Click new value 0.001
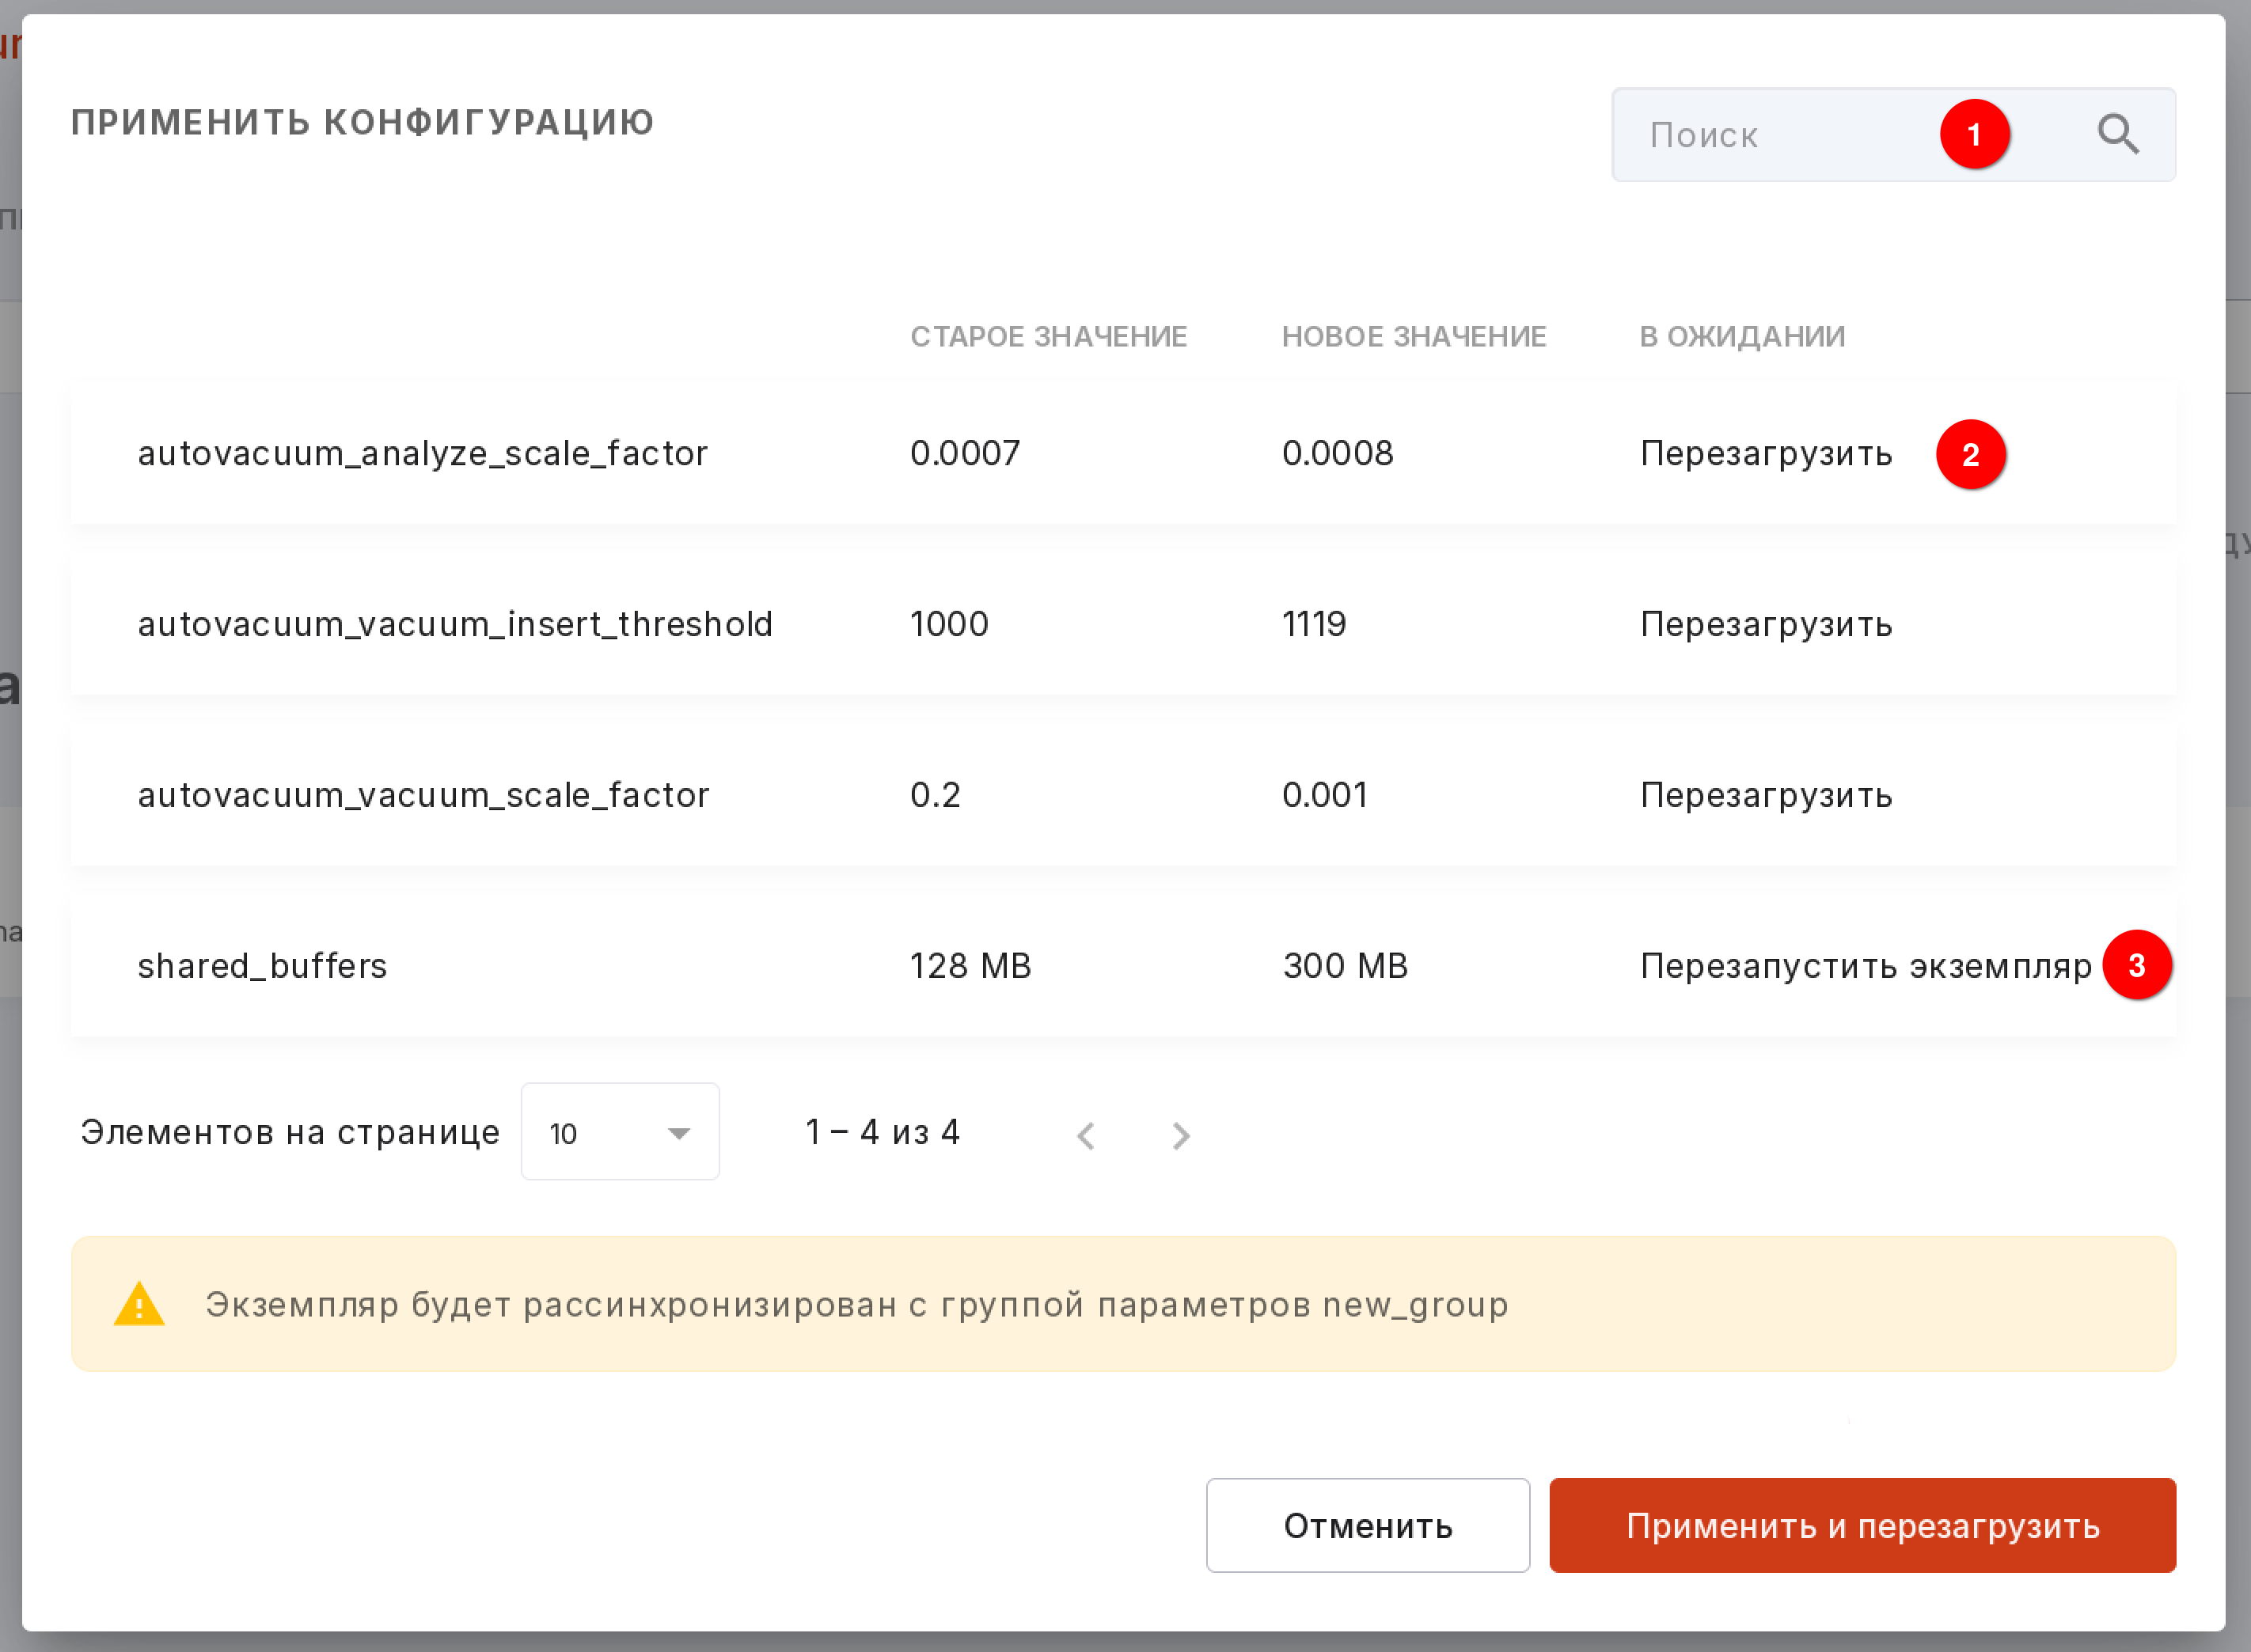Screen dimensions: 2251x1652 point(1325,795)
